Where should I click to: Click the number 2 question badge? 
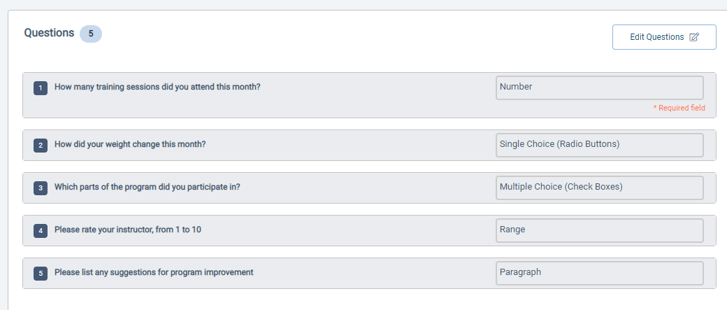coord(41,145)
